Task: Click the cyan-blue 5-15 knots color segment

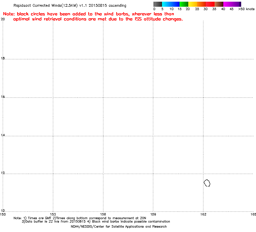Action: click(171, 4)
